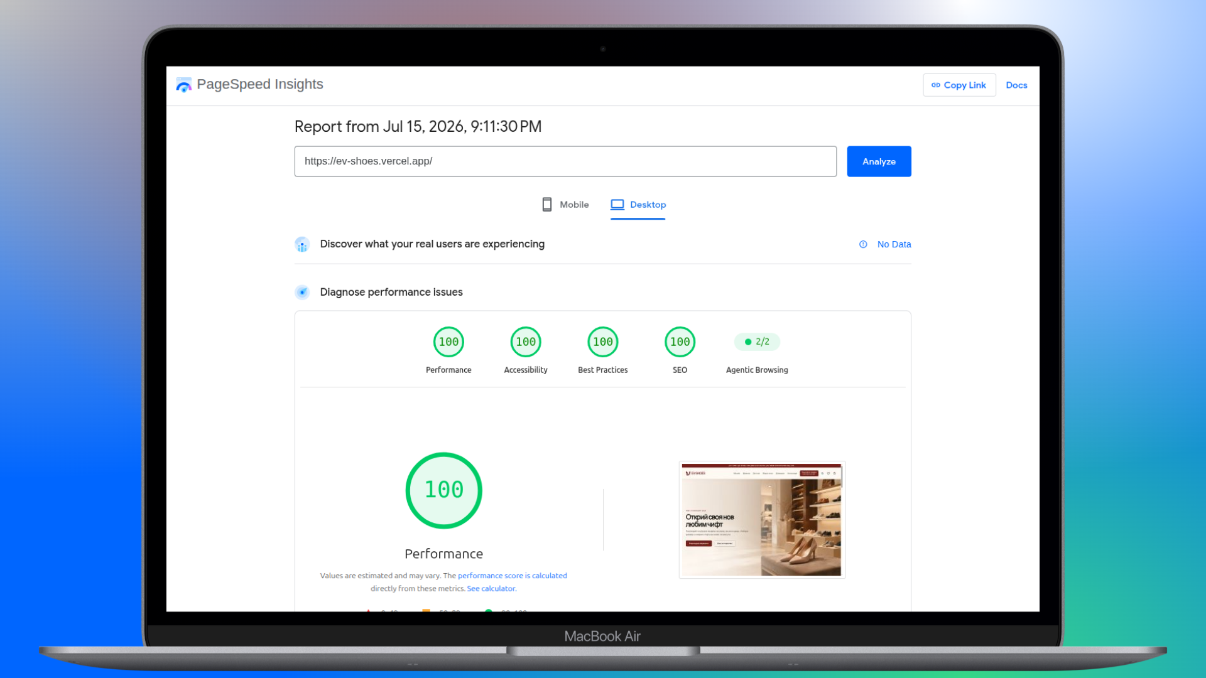Jump to the Best Practices score gauge
The image size is (1206, 678).
603,342
